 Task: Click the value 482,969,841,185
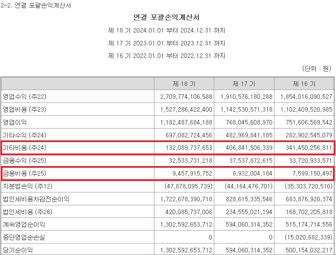[249, 135]
